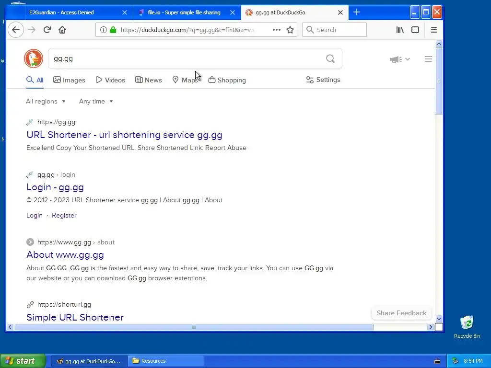The height and width of the screenshot is (368, 491).
Task: Click the https://www.gg.gg about URL
Action: pos(76,242)
